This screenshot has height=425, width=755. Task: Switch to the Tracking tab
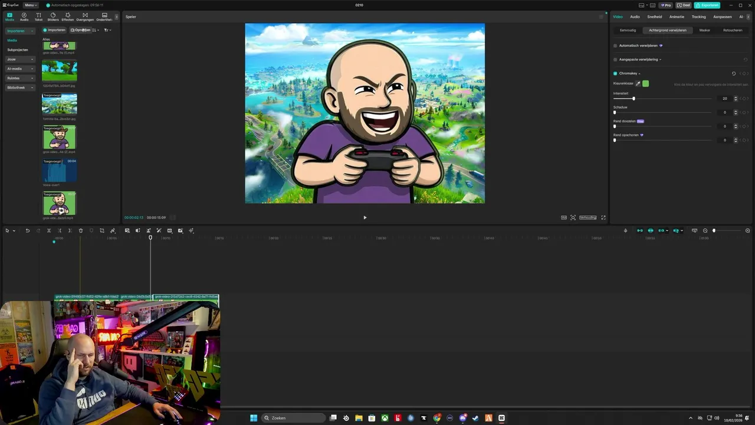point(698,17)
